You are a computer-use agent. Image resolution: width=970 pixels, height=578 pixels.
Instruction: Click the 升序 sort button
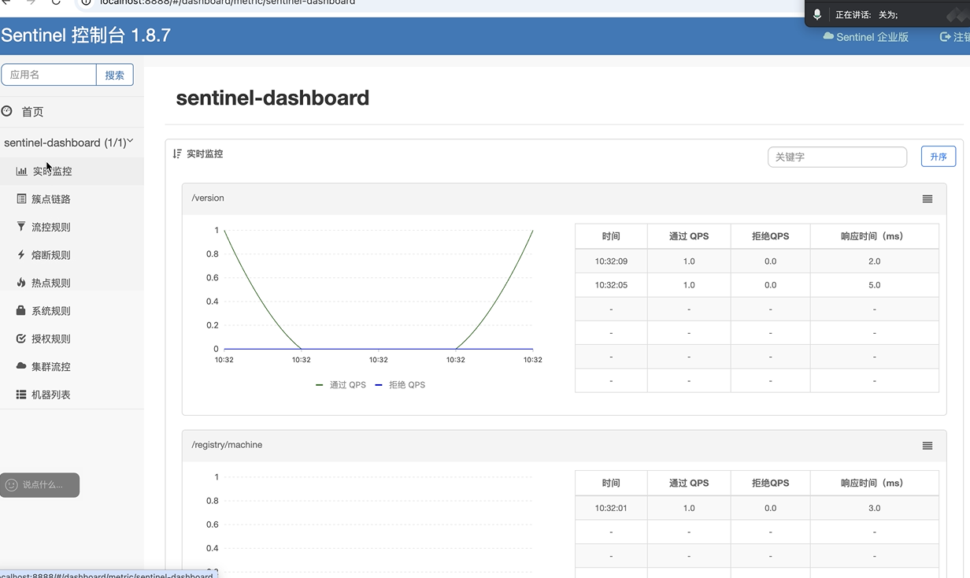939,157
